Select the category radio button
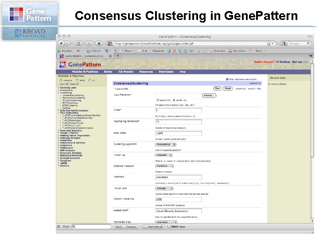The image size is (319, 239). (61, 80)
